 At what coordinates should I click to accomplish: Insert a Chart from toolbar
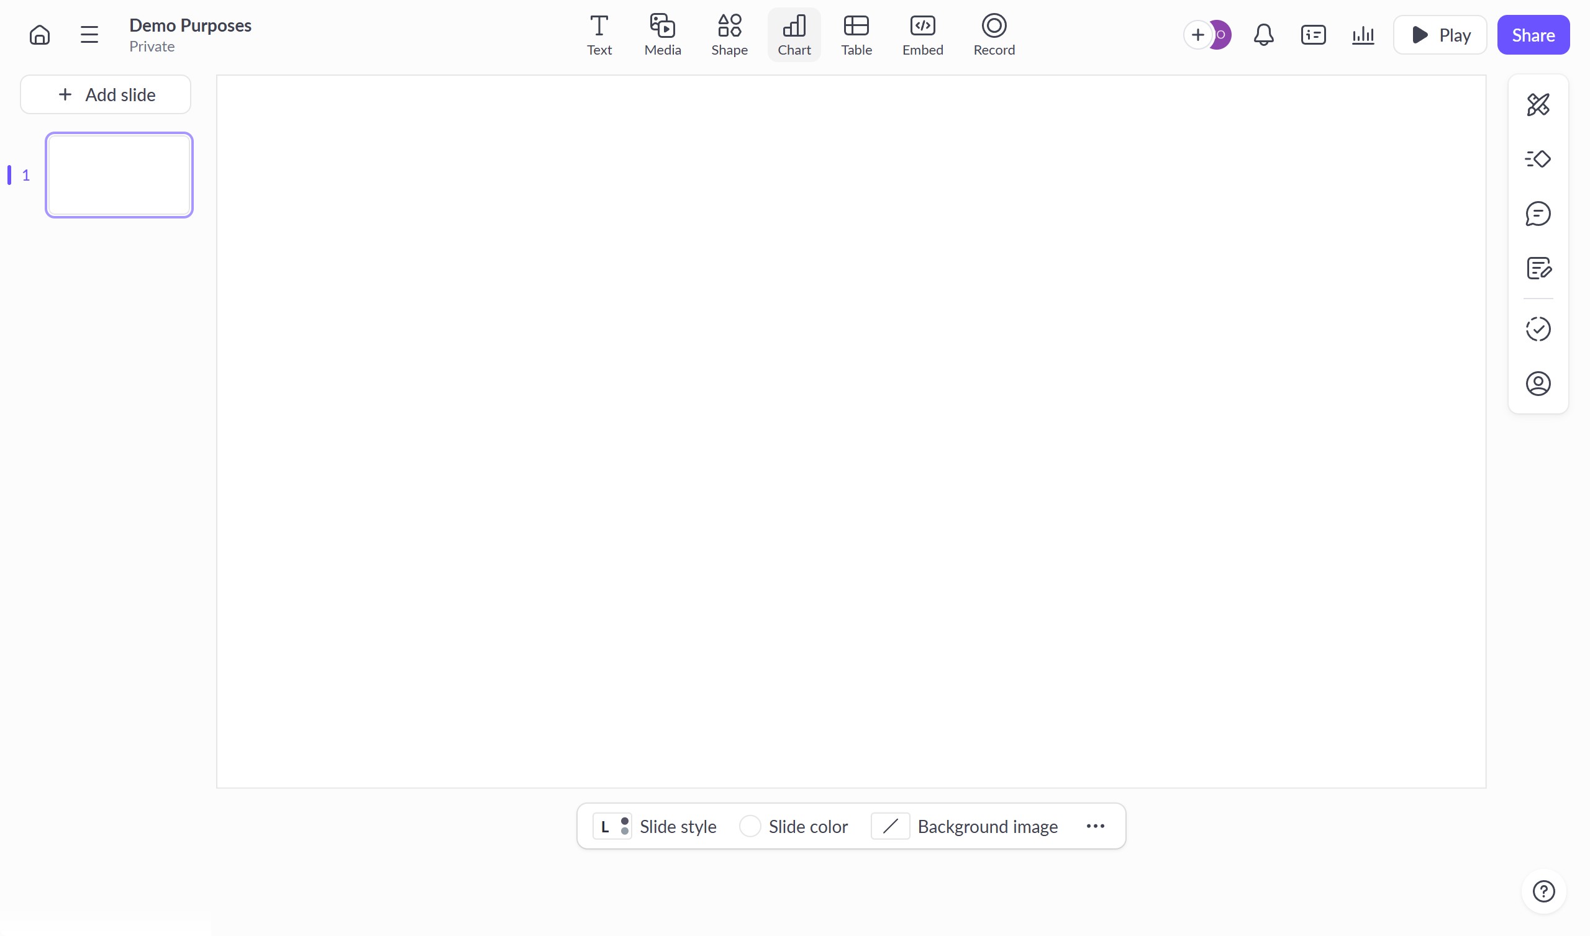click(x=794, y=35)
